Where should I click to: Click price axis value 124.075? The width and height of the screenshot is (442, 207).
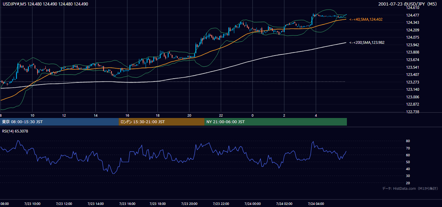[413, 37]
